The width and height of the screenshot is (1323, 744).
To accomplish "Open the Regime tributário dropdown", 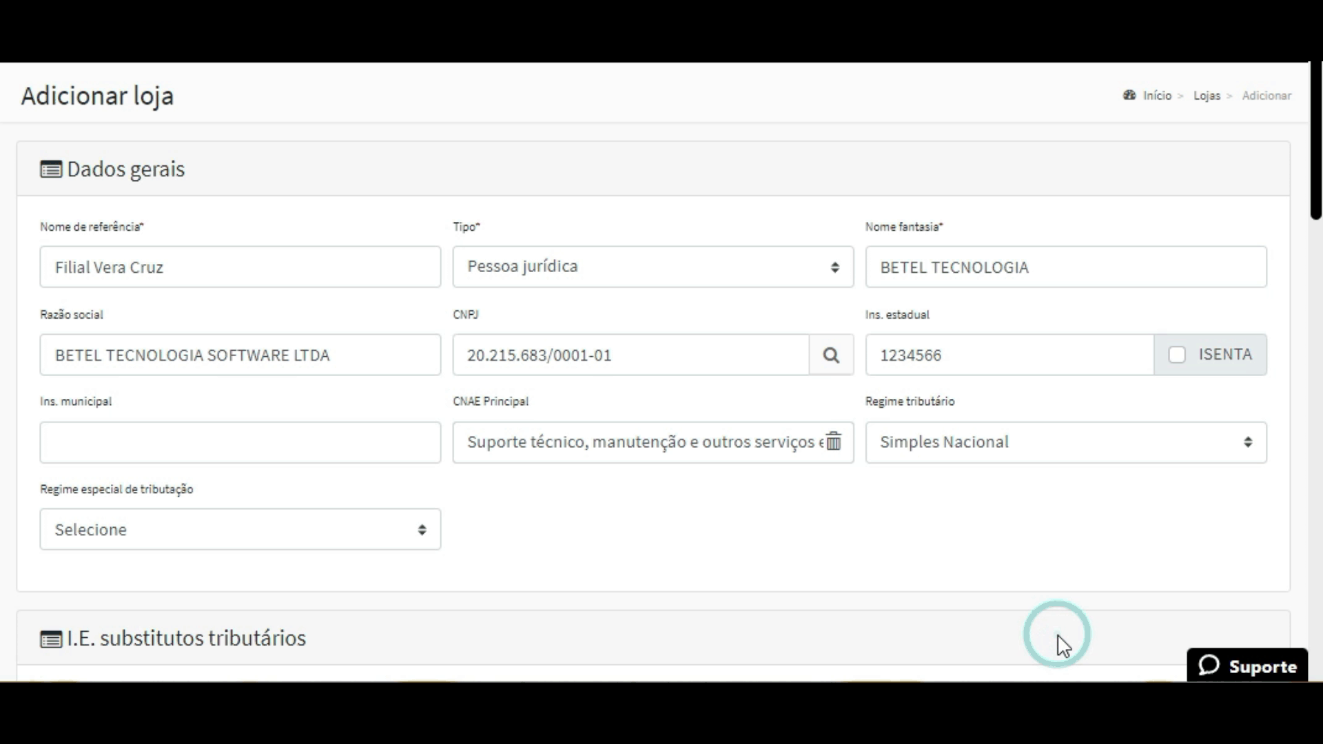I will pos(1066,442).
